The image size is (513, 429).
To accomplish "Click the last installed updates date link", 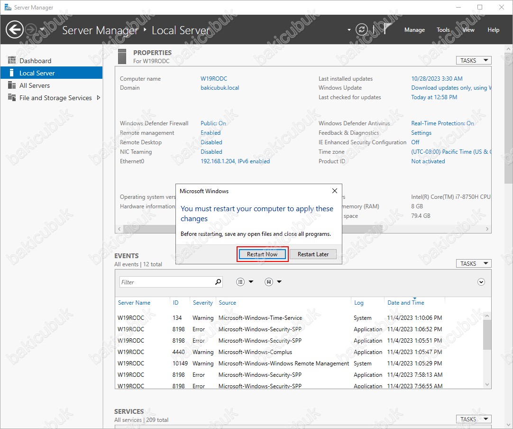I will pyautogui.click(x=437, y=79).
